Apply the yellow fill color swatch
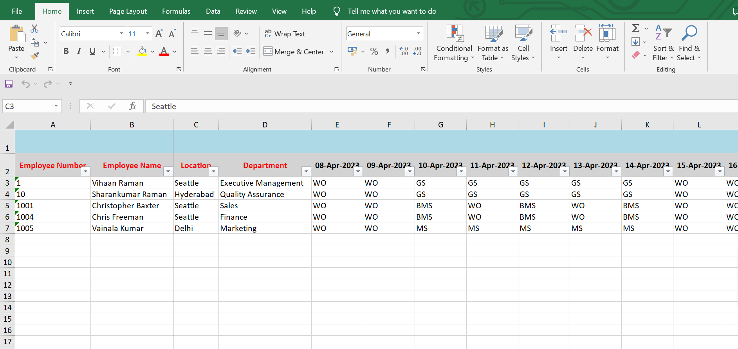Screen dimensions: 738x349 click(142, 51)
